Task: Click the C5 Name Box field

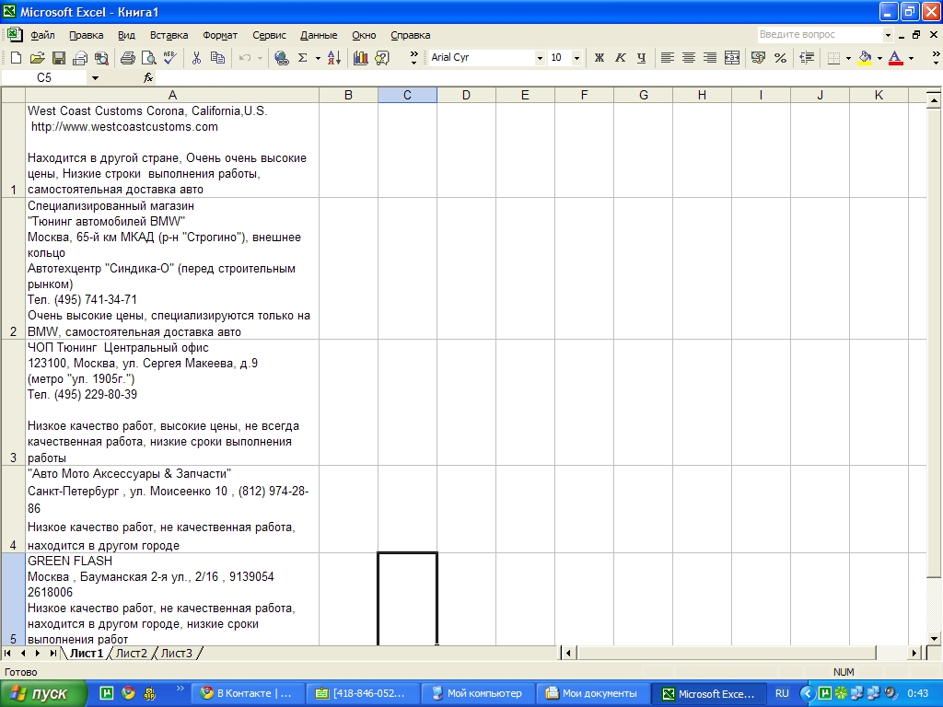Action: pyautogui.click(x=45, y=78)
